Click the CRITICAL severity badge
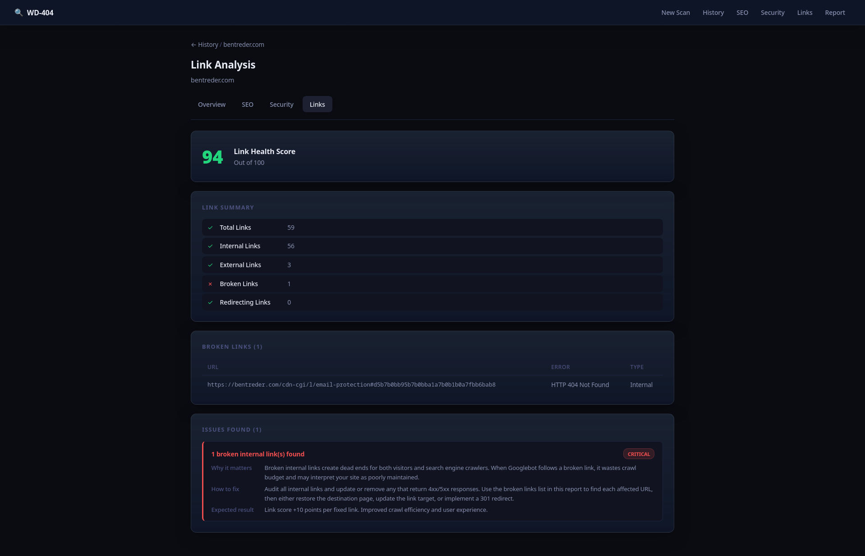 (639, 454)
